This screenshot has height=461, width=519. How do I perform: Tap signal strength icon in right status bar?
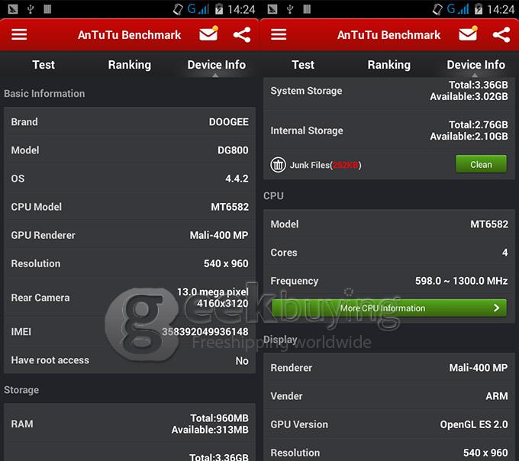463,9
